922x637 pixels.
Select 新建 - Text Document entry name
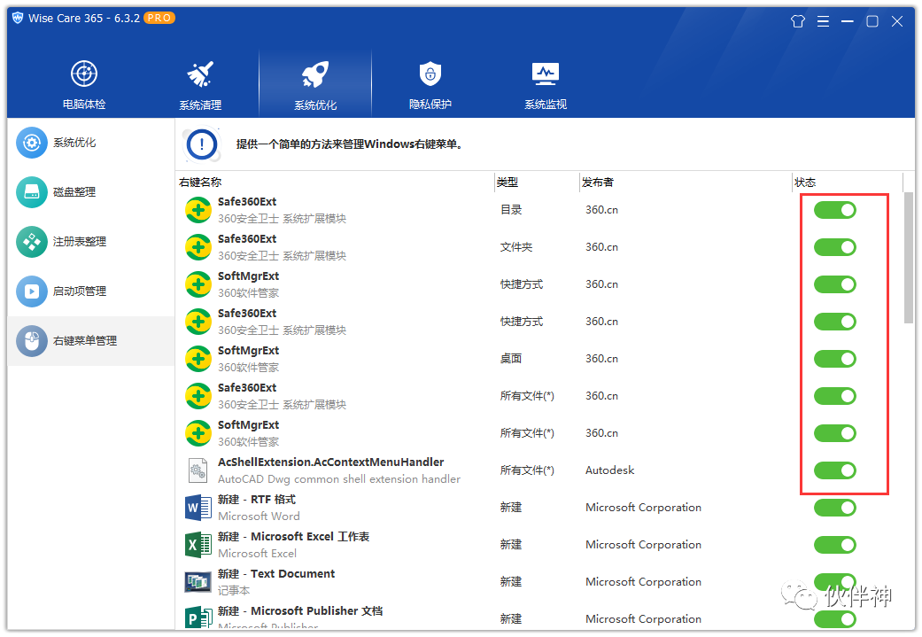coord(276,573)
